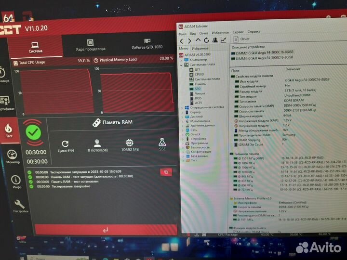Screen dimensions: 347x260
Task: Select the DIMM4 G.Skill Aegis device row
Action: 262,58
